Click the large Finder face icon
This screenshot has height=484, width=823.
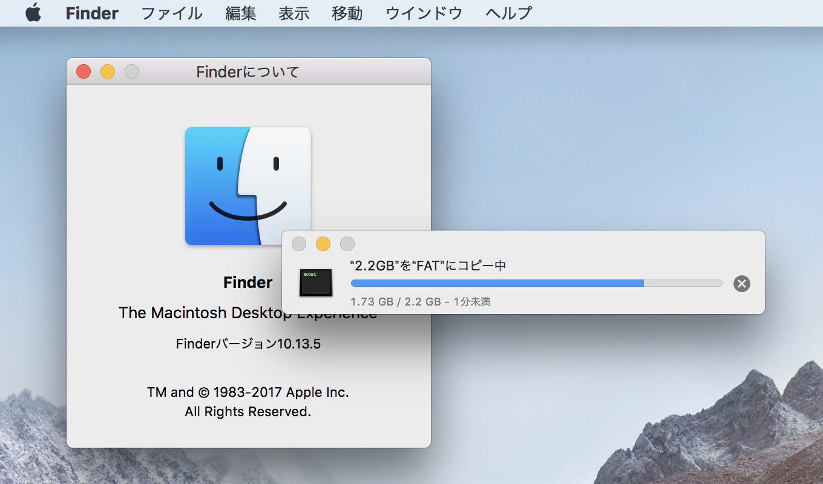pos(248,186)
